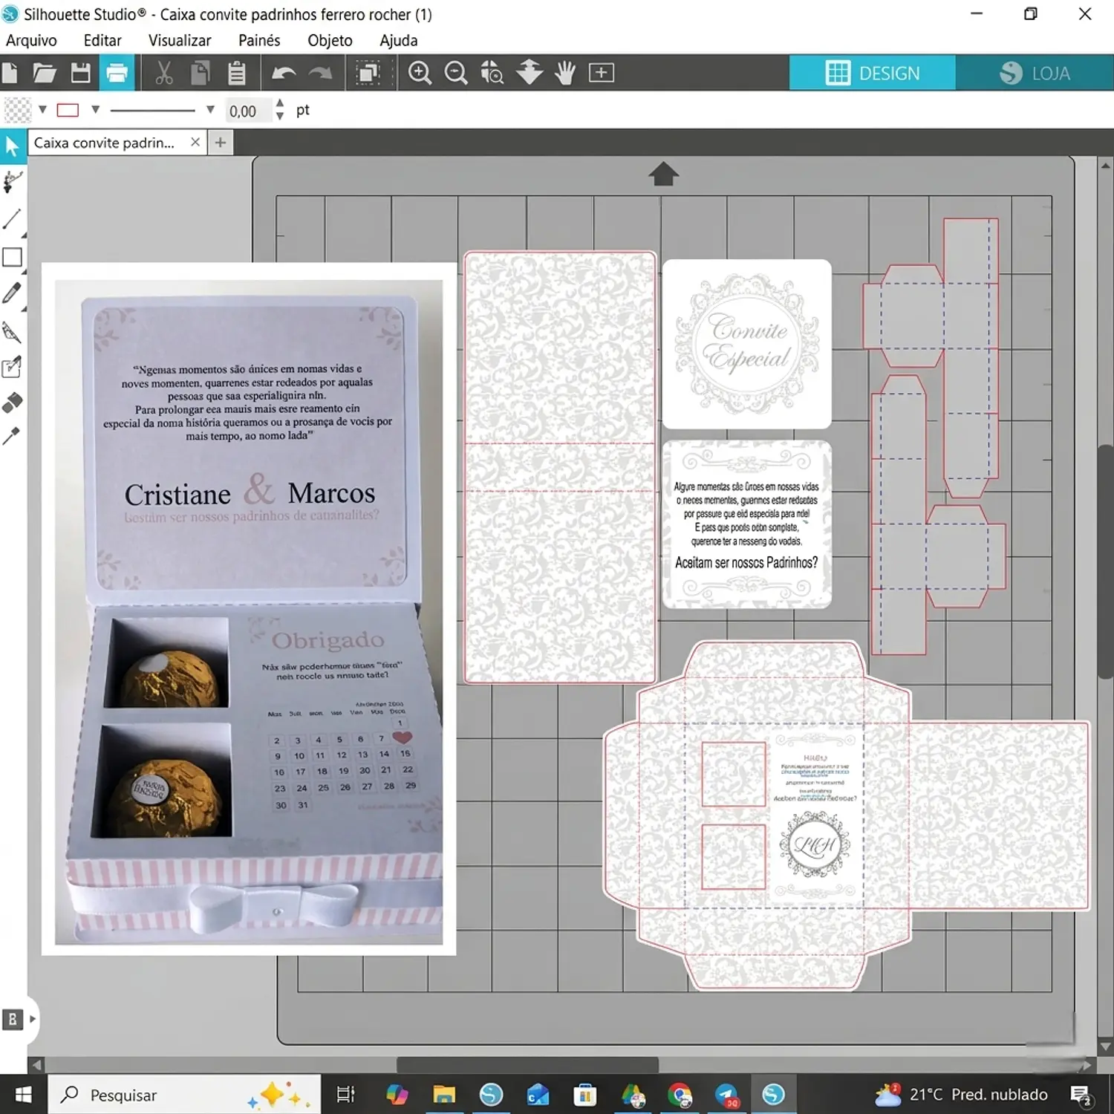The image size is (1114, 1114).
Task: Click the Zoom In magnifier
Action: click(x=420, y=73)
